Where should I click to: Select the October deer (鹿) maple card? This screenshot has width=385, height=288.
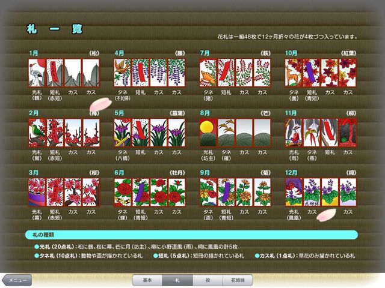pyautogui.click(x=294, y=73)
